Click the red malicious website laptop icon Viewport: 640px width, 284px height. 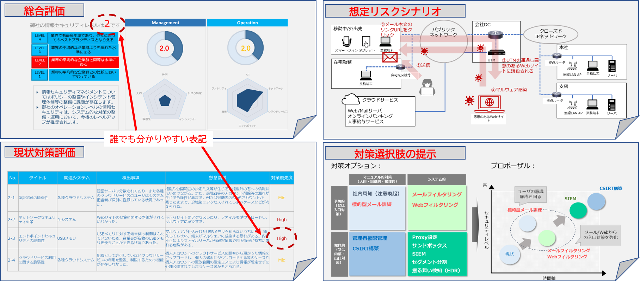pos(489,103)
